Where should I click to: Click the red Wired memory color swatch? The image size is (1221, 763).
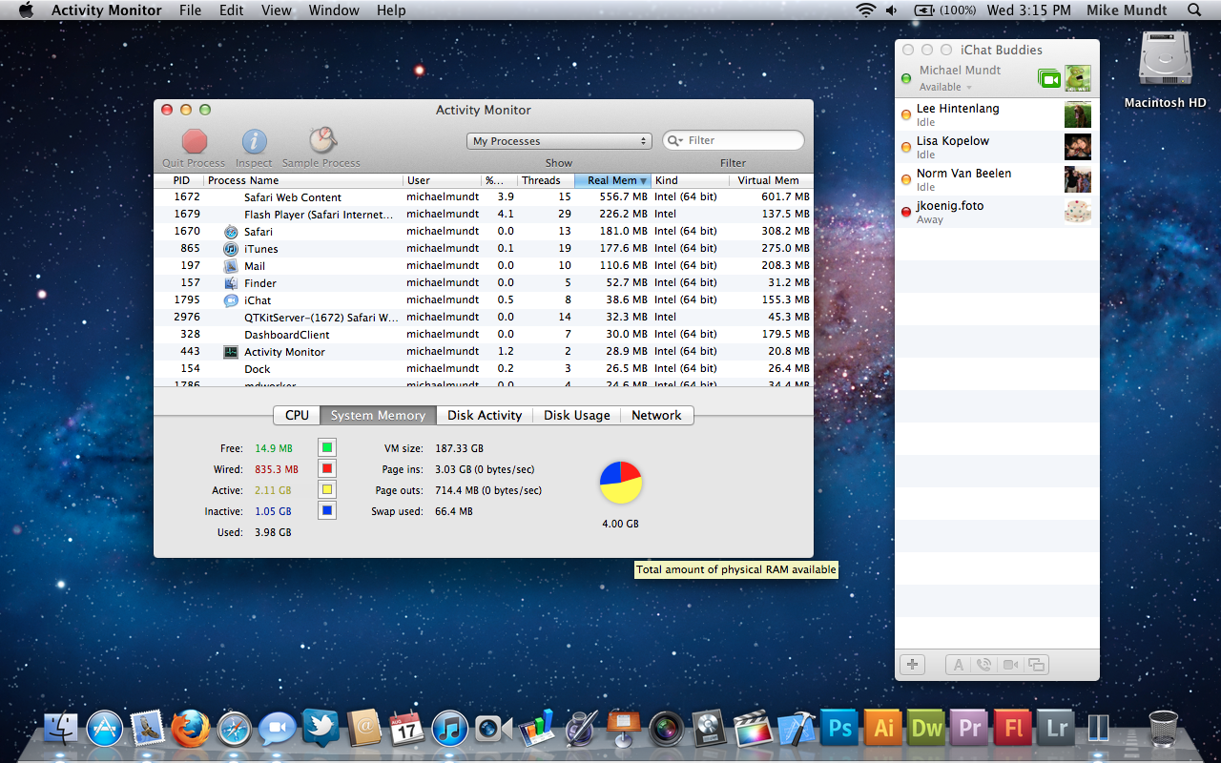327,469
